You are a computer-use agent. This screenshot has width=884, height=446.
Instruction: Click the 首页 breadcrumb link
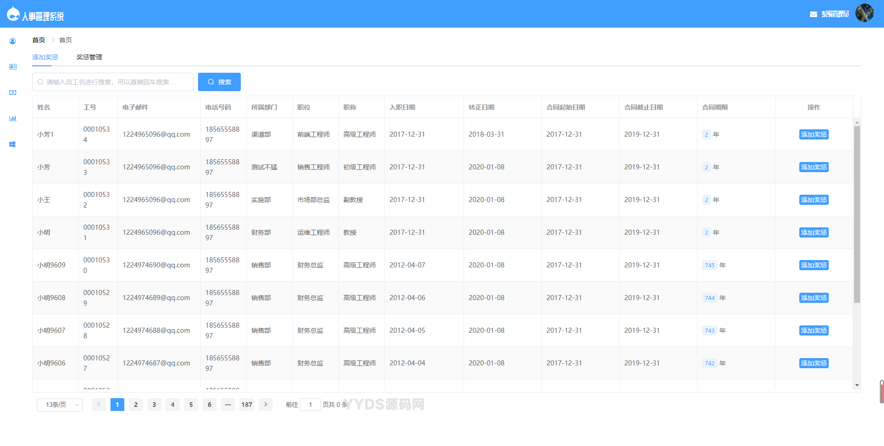point(39,40)
